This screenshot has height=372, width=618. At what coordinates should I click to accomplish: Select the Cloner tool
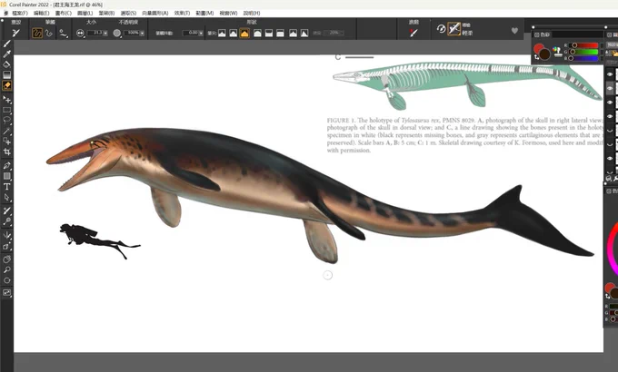click(6, 211)
